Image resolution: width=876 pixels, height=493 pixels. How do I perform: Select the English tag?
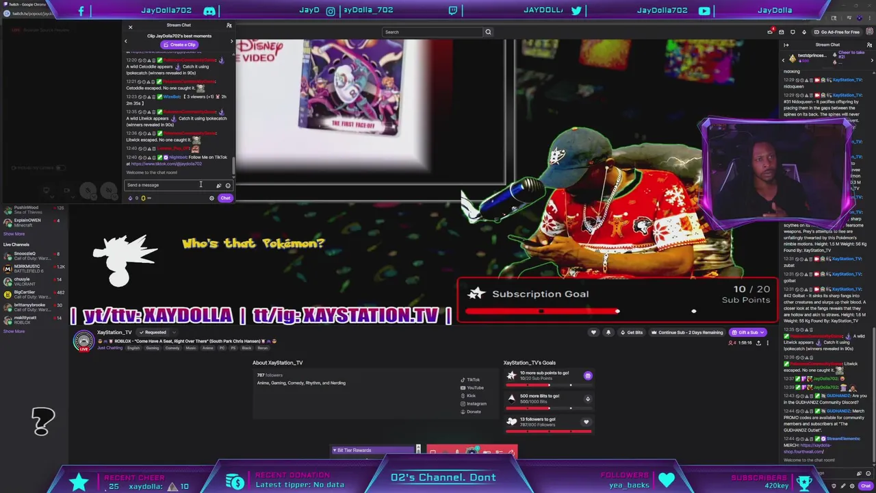[133, 348]
